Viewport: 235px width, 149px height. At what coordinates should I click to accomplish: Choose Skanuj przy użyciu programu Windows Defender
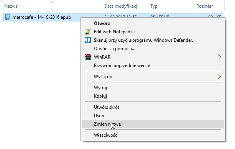(x=153, y=40)
